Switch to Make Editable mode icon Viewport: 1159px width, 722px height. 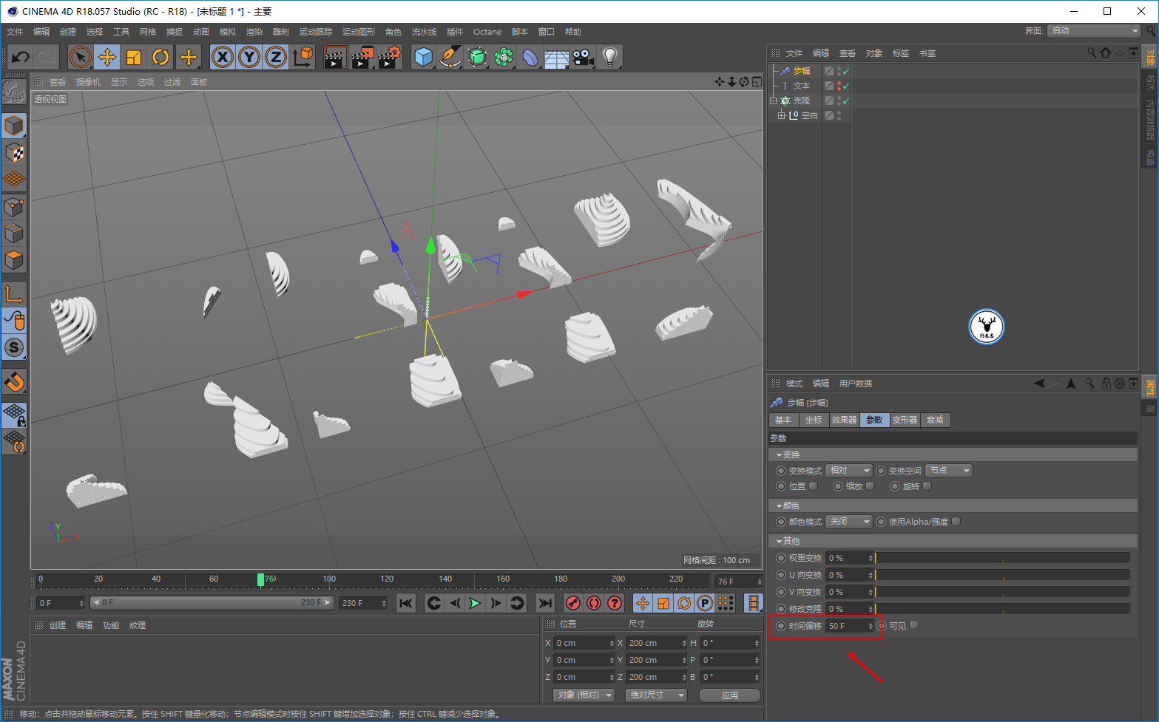click(x=14, y=92)
